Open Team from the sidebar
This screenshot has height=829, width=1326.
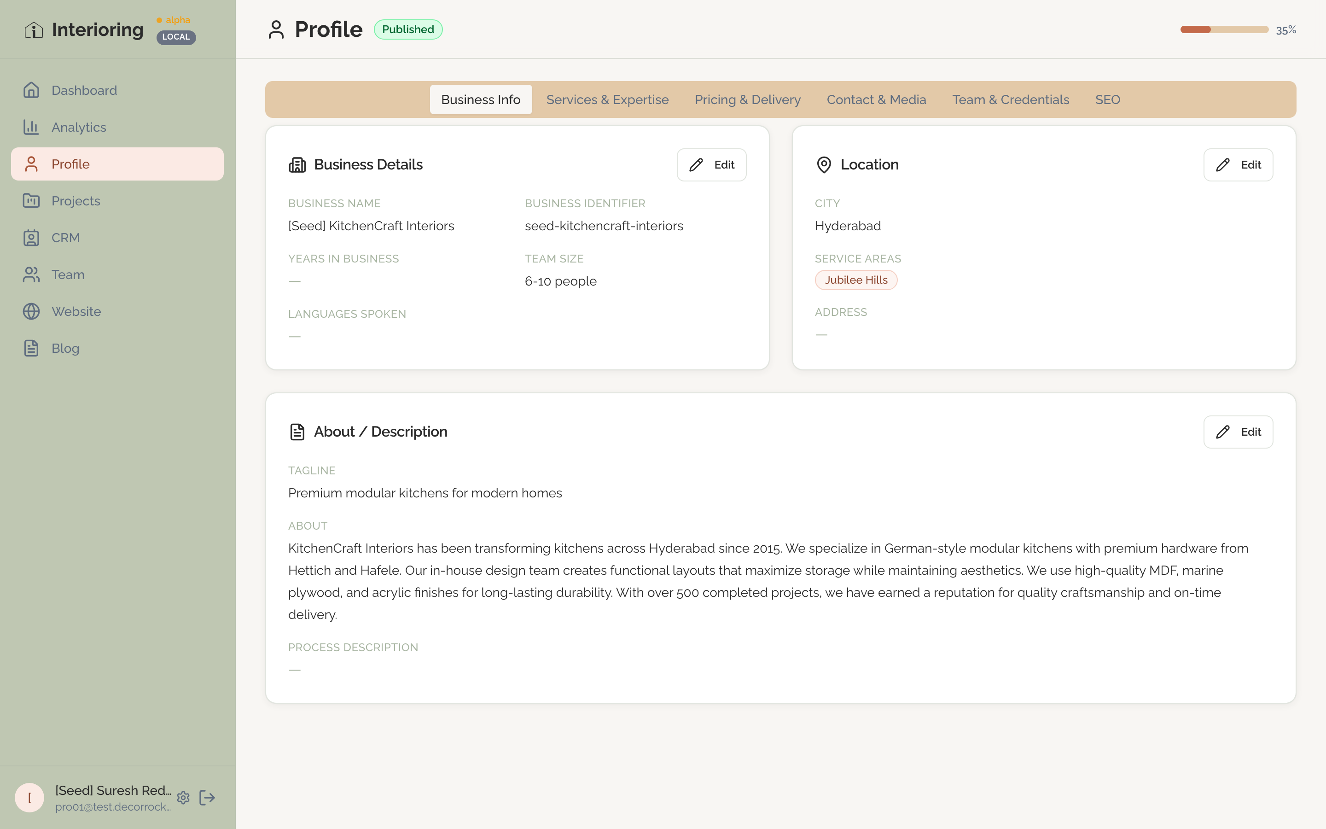click(x=117, y=274)
